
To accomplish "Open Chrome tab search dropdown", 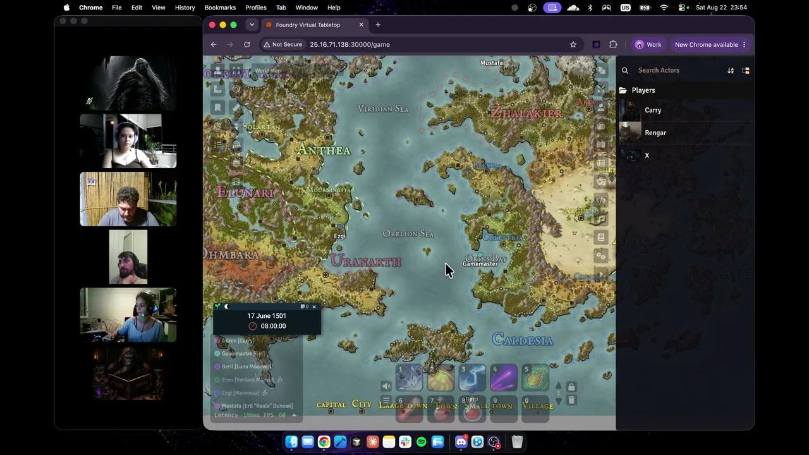I will pyautogui.click(x=252, y=25).
